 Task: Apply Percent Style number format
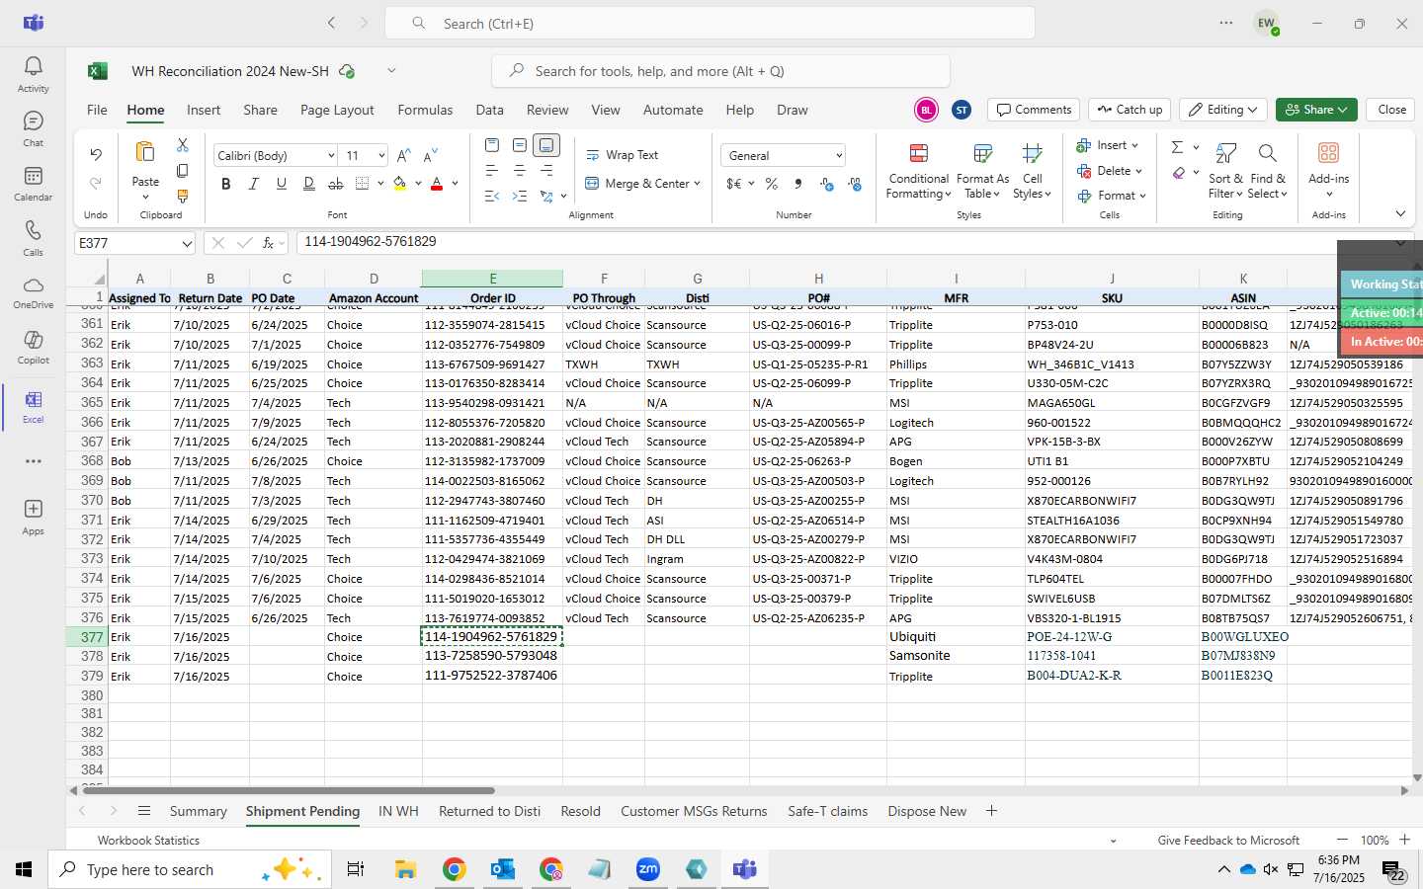(772, 184)
